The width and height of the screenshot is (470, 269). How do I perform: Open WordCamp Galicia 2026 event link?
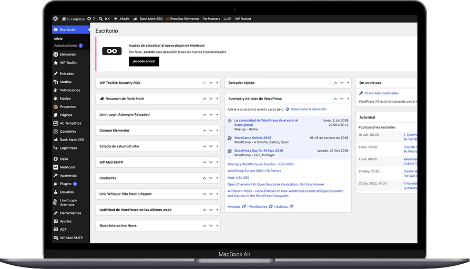(x=253, y=138)
